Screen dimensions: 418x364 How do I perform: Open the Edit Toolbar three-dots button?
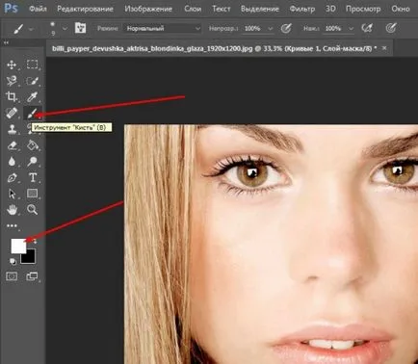click(x=12, y=226)
